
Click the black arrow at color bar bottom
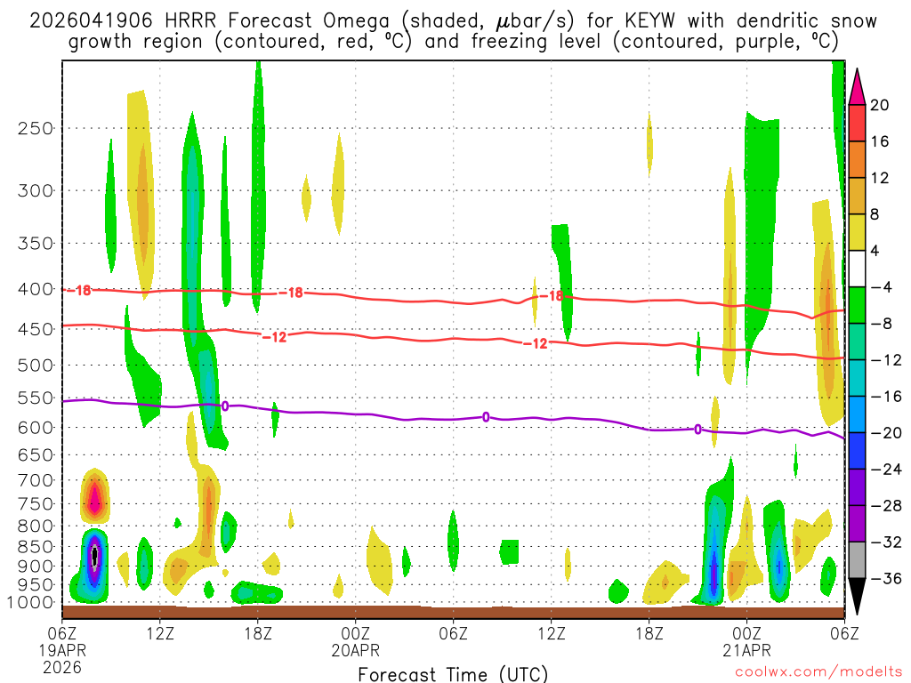(x=857, y=597)
